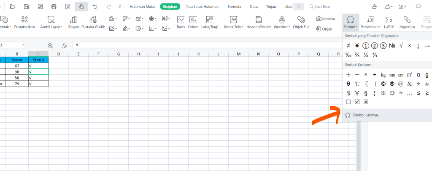432x171 pixels.
Task: Switch to the Tata Letak Halaman tab
Action: pos(202,7)
